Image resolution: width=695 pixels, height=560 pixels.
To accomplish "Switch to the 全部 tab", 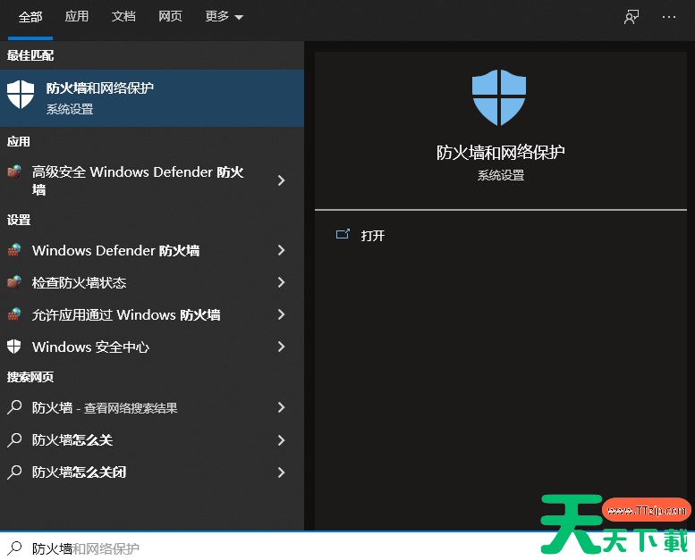I will tap(30, 17).
